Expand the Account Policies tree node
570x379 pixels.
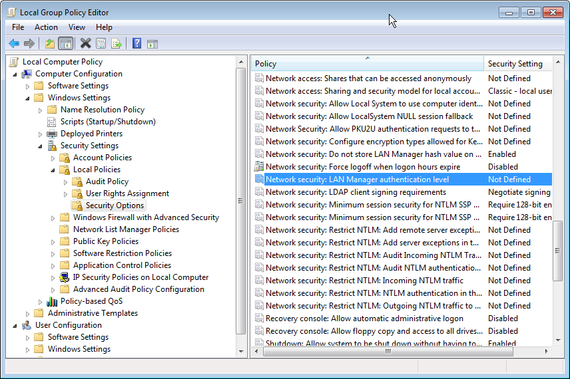pyautogui.click(x=53, y=158)
